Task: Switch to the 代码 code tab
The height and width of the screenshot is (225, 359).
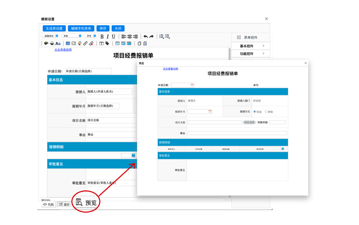Action: pyautogui.click(x=48, y=204)
